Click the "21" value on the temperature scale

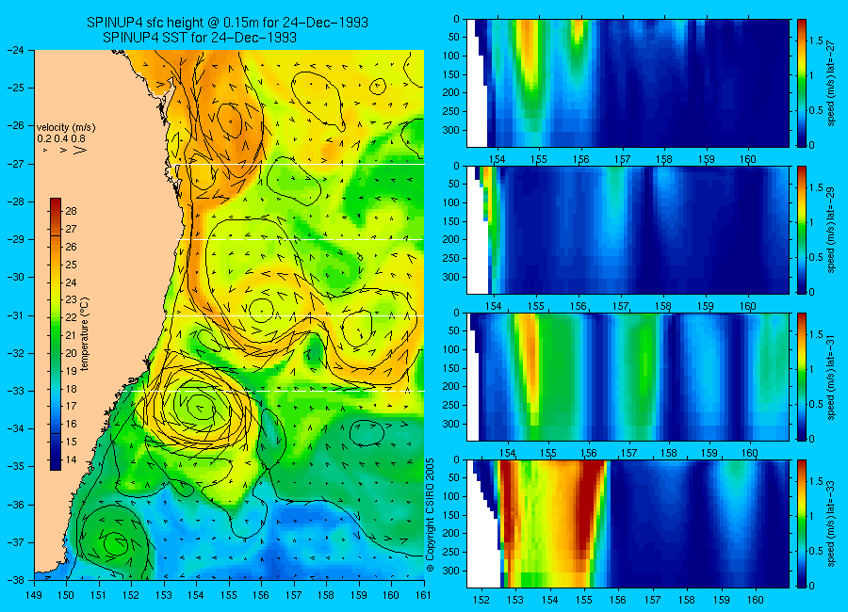coord(71,336)
